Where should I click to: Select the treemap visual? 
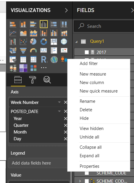tap(54, 42)
